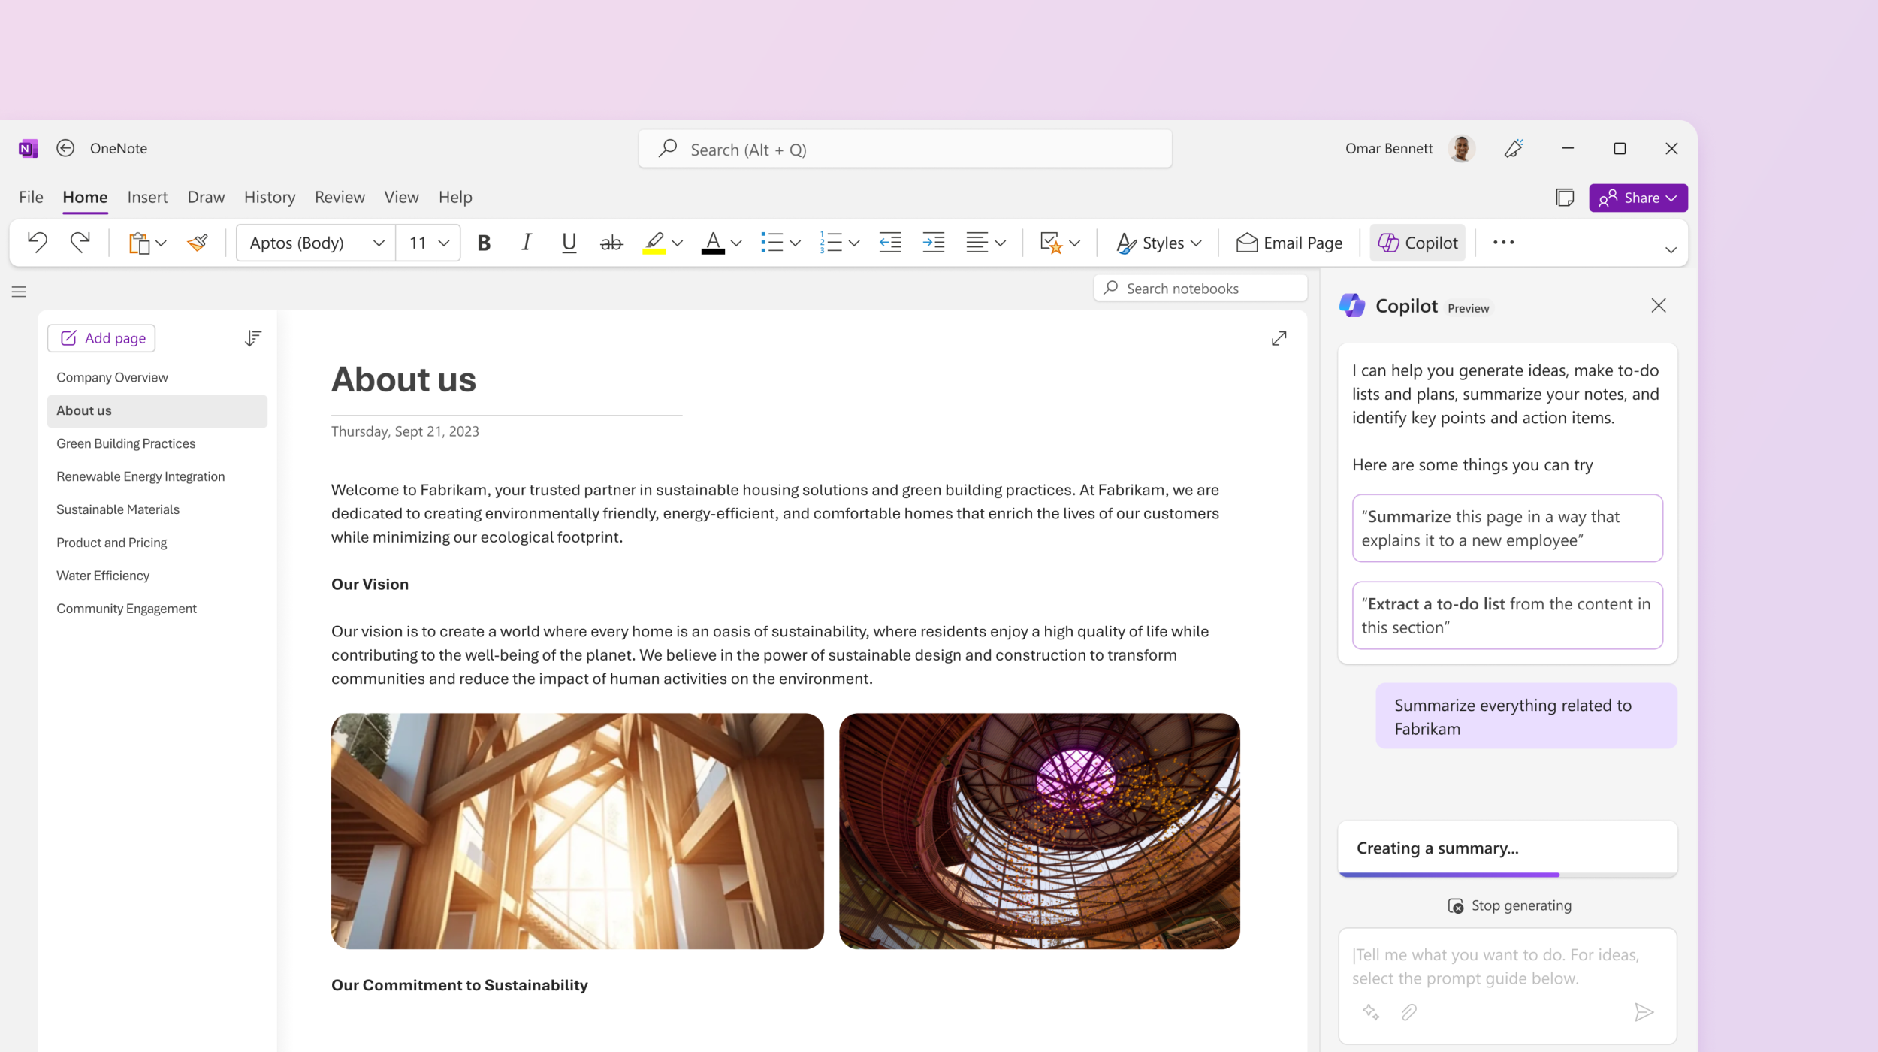Click the Copilot prompt input field
The image size is (1878, 1052).
point(1505,966)
